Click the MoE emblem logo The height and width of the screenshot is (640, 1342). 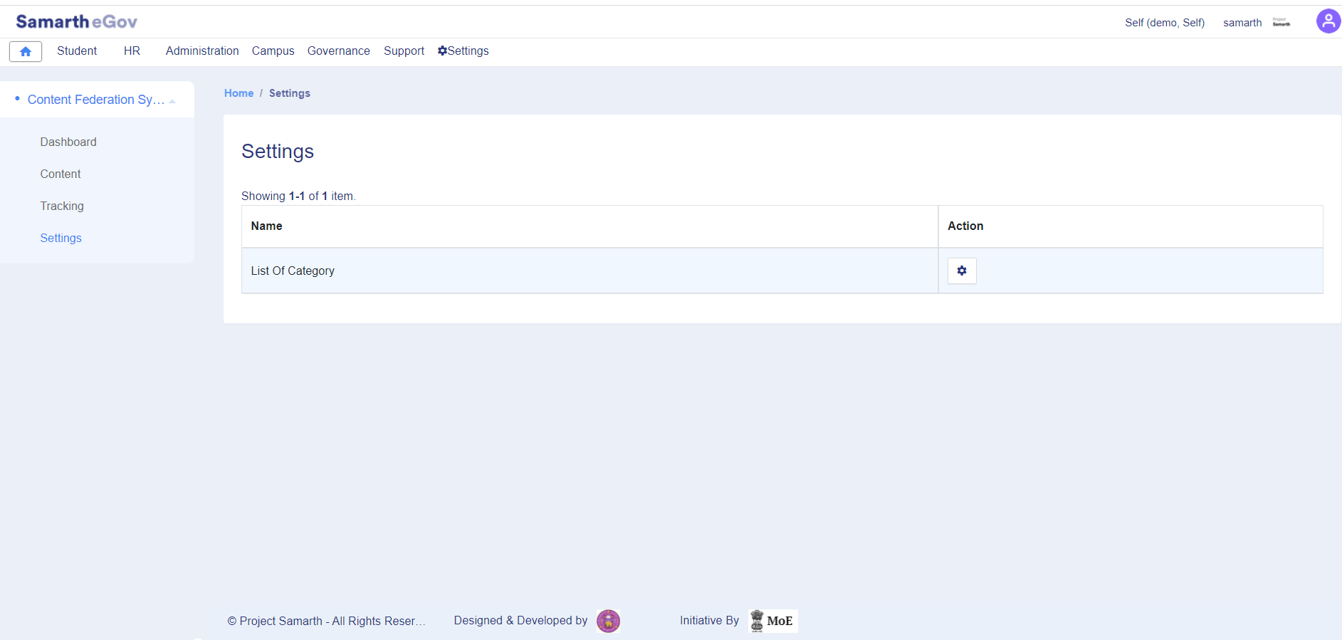click(773, 621)
